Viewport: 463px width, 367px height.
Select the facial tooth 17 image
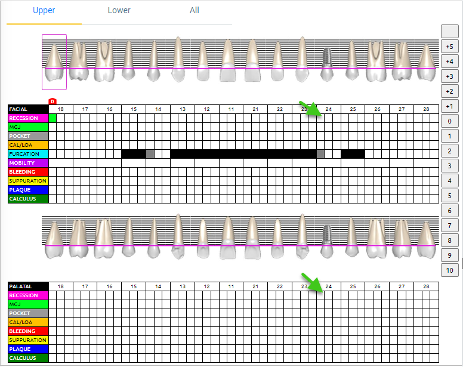[79, 61]
